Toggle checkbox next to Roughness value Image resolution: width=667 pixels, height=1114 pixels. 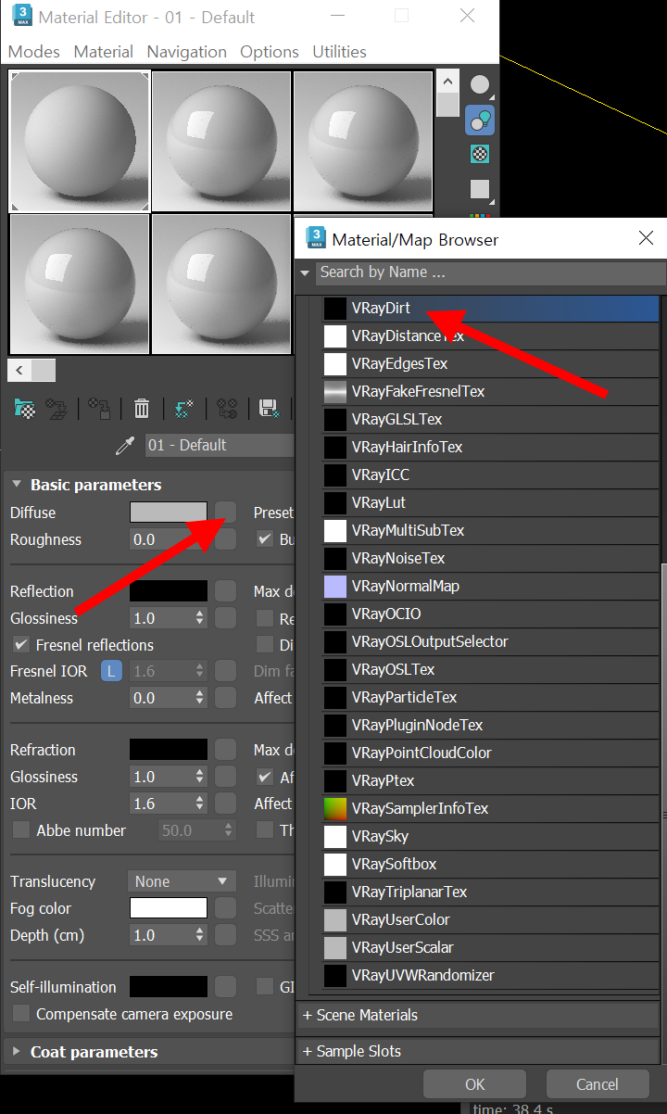(x=265, y=538)
